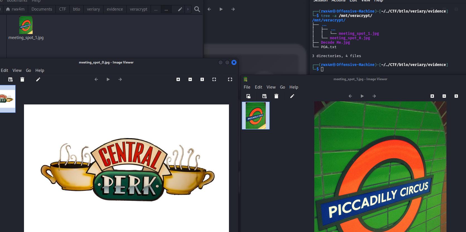The height and width of the screenshot is (232, 466).
Task: Start slideshow in meeting_spot_1.jpg viewer
Action: coord(362,96)
